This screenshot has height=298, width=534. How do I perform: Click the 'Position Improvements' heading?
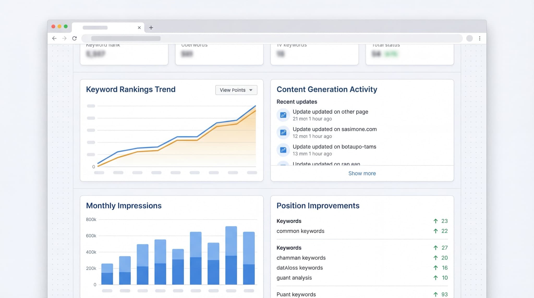pyautogui.click(x=318, y=205)
